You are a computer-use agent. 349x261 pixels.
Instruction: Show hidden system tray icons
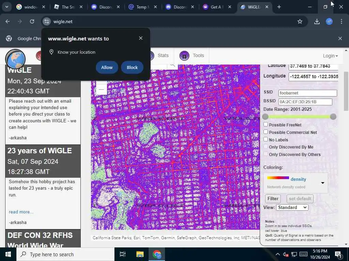coord(277,254)
